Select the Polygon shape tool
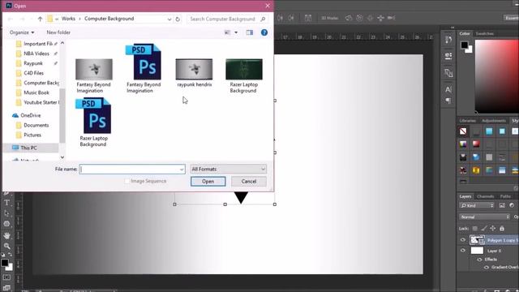Image resolution: width=519 pixels, height=292 pixels. [x=6, y=224]
